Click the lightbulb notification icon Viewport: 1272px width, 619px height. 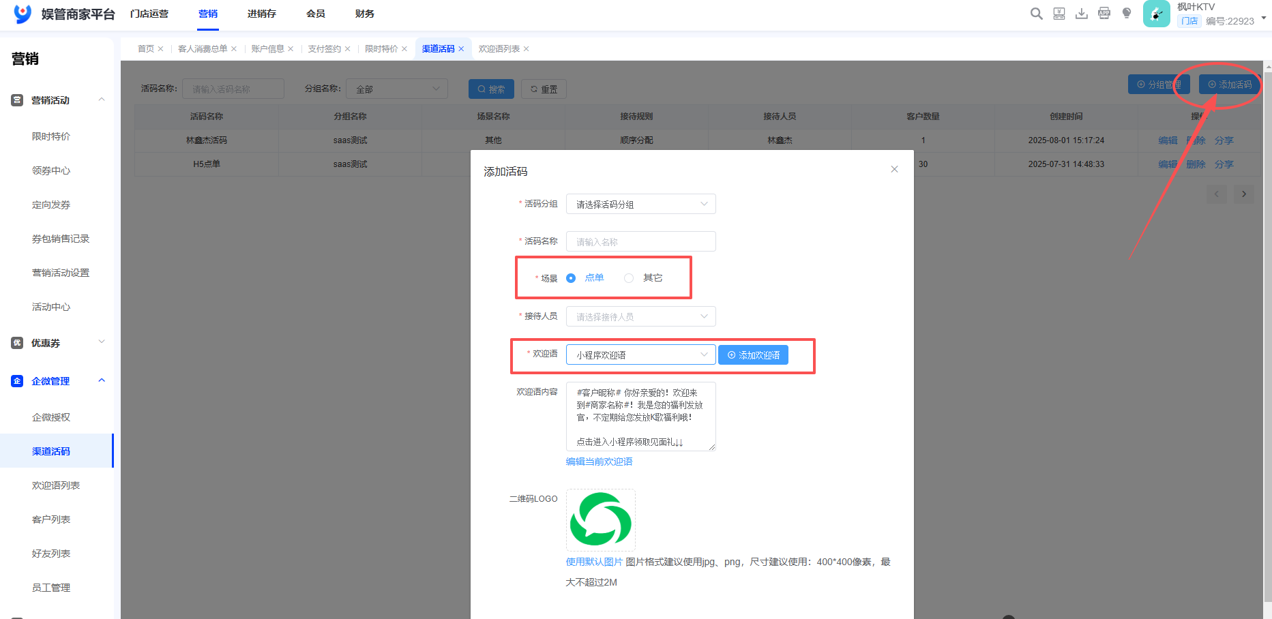point(1126,13)
